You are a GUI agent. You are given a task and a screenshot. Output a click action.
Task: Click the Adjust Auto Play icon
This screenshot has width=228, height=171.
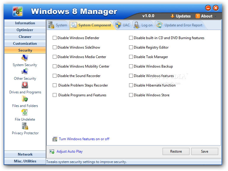coord(52,151)
